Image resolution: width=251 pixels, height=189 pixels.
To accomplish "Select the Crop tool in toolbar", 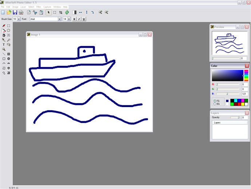I will 61,12.
